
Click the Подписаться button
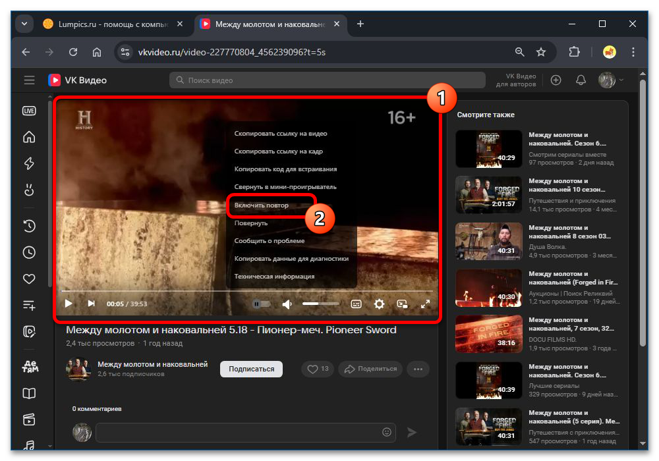click(251, 369)
